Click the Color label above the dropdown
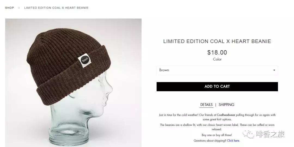This screenshot has width=294, height=147. (x=217, y=59)
